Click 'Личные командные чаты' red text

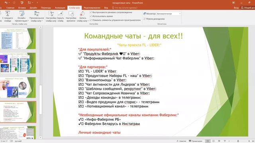click(99, 132)
